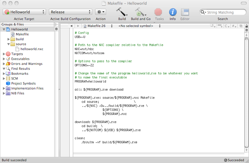Expand the SCM group triangle
249x163 pixels.
pos(4,79)
